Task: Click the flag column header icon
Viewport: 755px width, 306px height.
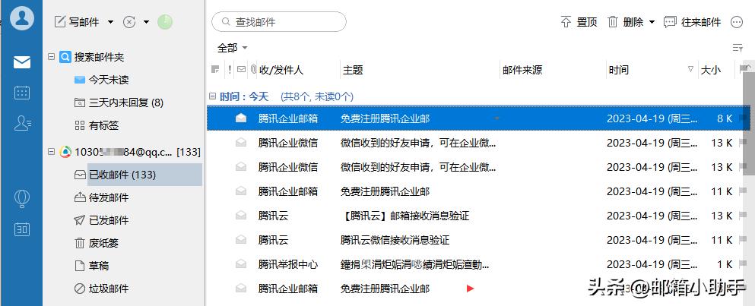Action: point(744,69)
